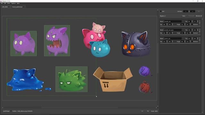Select the angry purple cat sprite region
This screenshot has height=115, width=205.
coord(57,41)
